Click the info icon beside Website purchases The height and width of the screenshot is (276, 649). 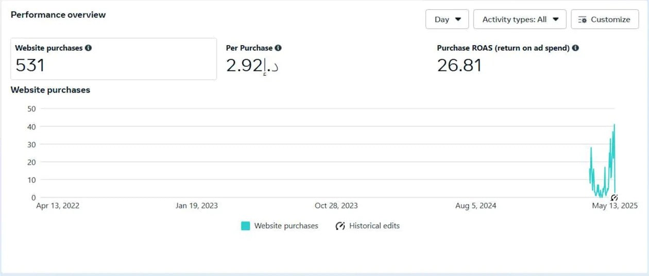click(x=88, y=48)
